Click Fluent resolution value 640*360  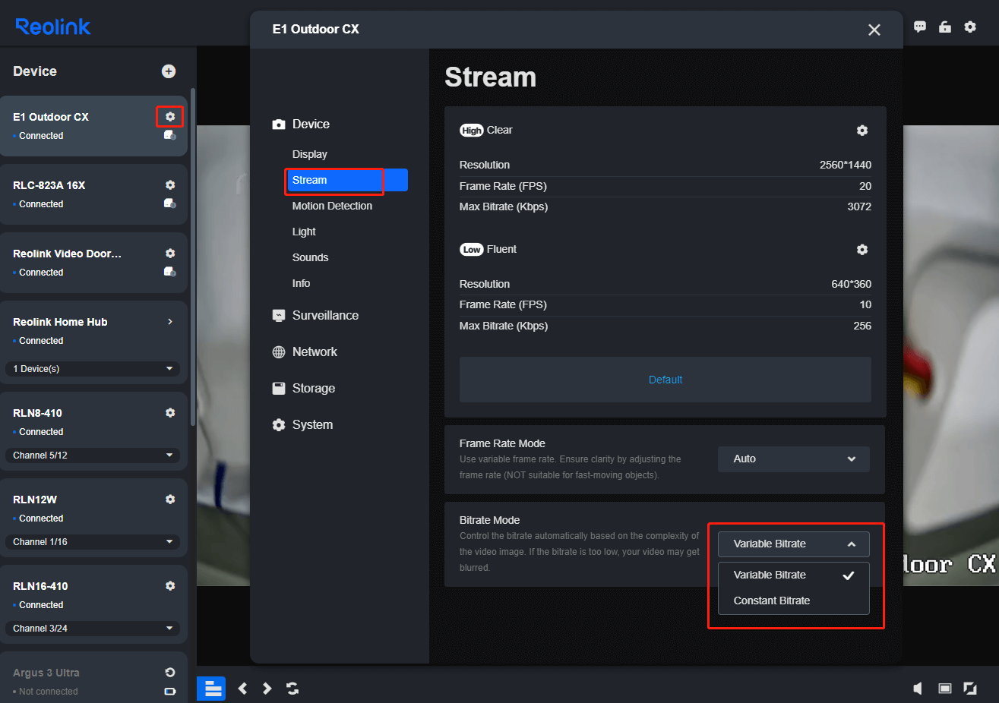(852, 284)
